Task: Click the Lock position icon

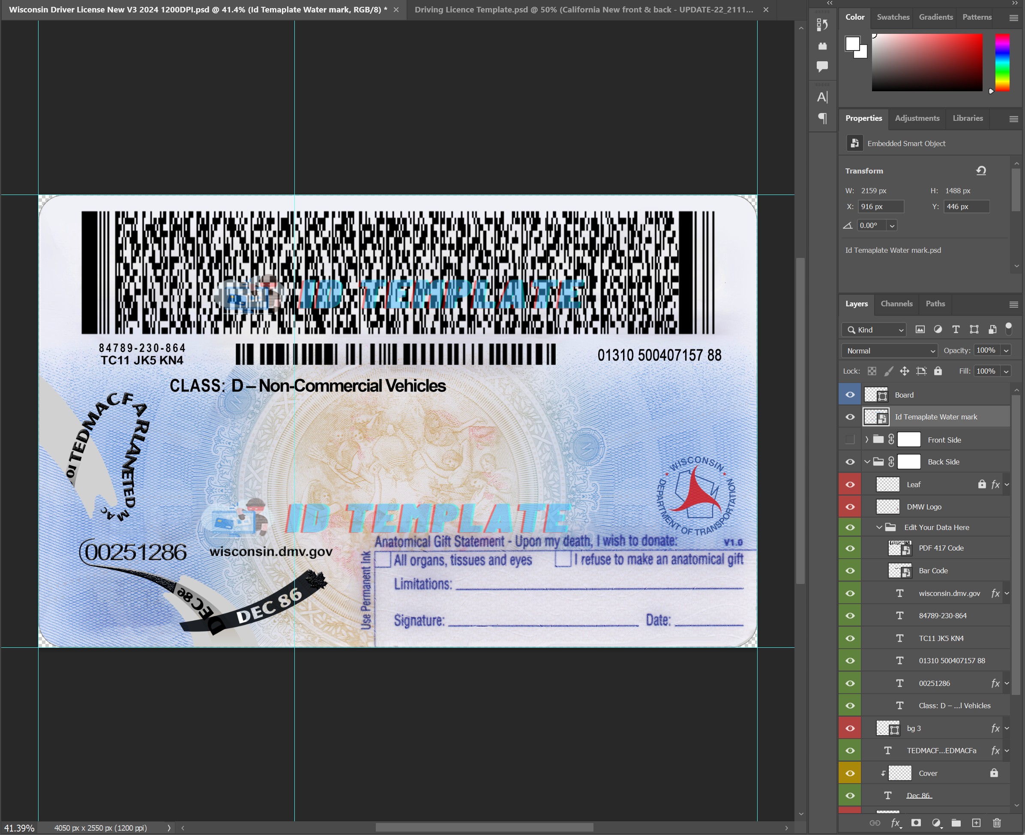Action: (904, 371)
